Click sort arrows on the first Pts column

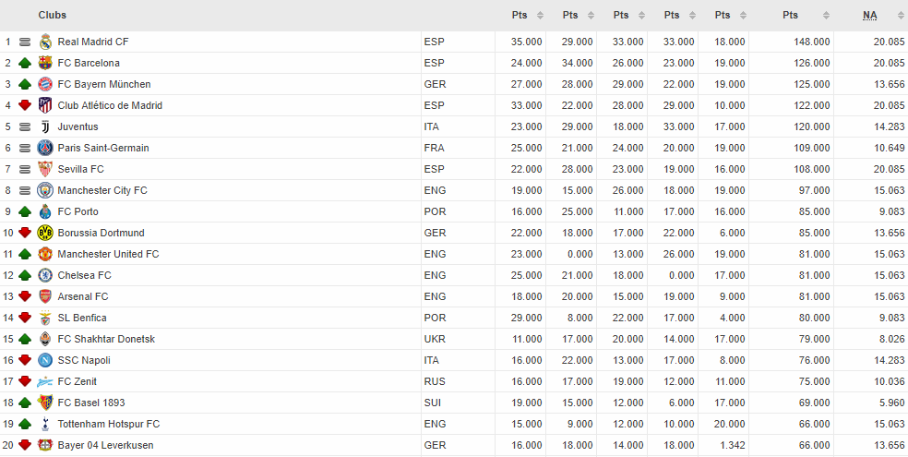[541, 16]
